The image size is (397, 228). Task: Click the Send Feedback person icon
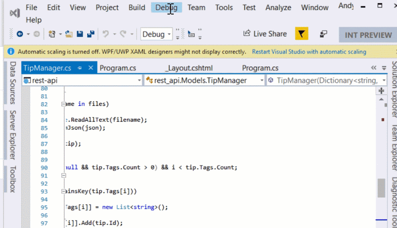point(324,34)
